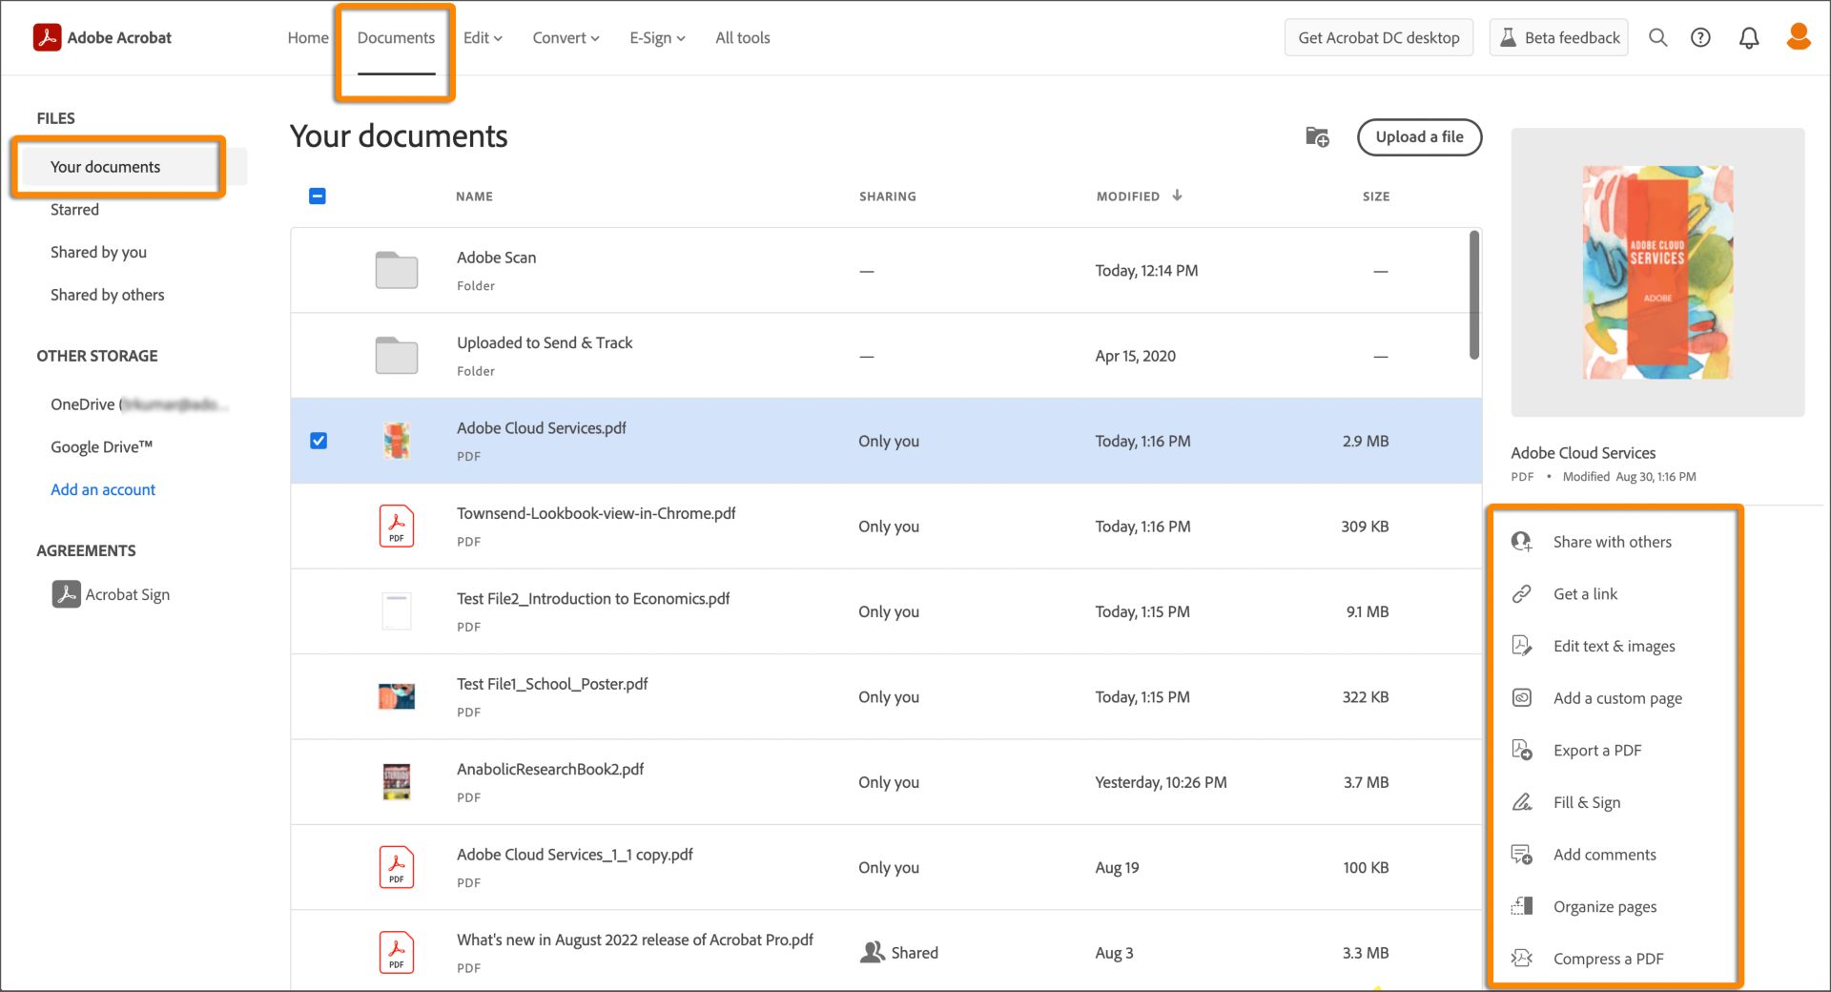The width and height of the screenshot is (1831, 992).
Task: Click the Adobe Cloud Services_1_1 copy PDF icon
Action: (397, 867)
